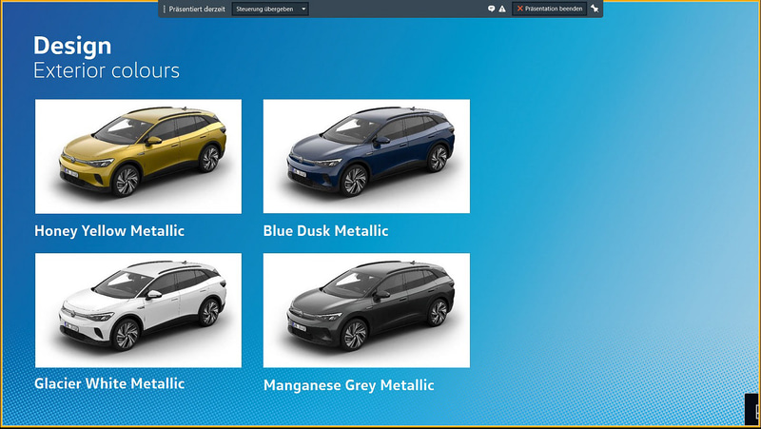This screenshot has height=429, width=761.
Task: Click the 'Präsentation beenden' button
Action: coord(550,9)
